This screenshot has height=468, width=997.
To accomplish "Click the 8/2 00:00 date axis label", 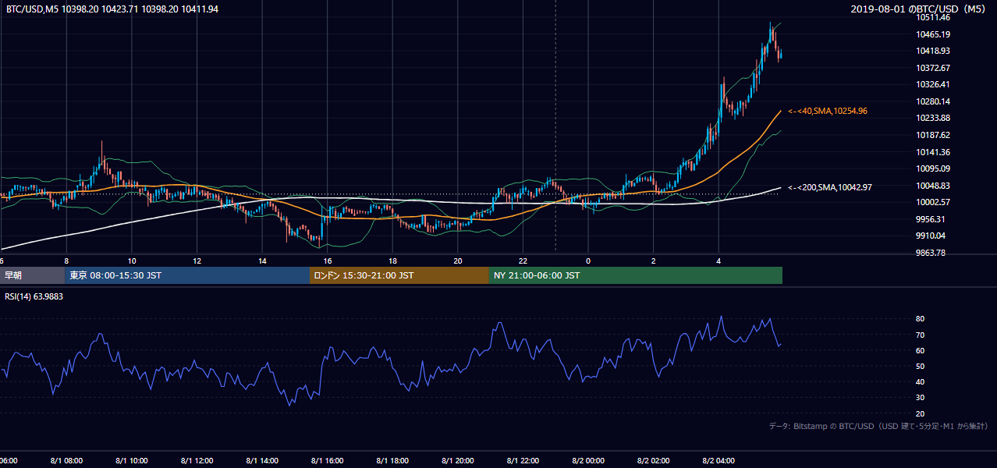I will click(588, 461).
